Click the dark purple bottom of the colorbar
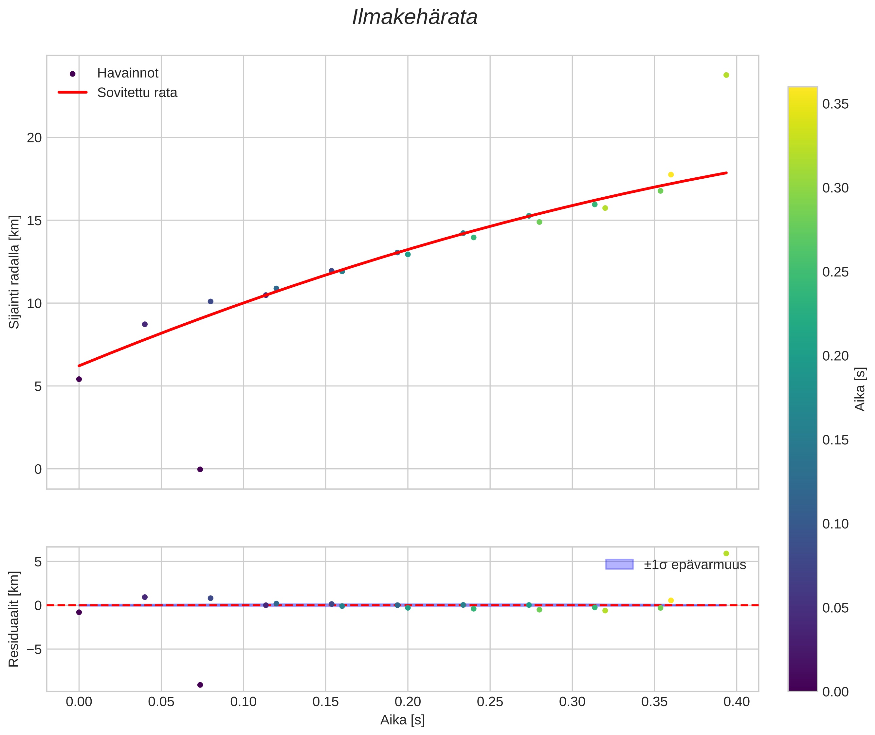 [802, 687]
